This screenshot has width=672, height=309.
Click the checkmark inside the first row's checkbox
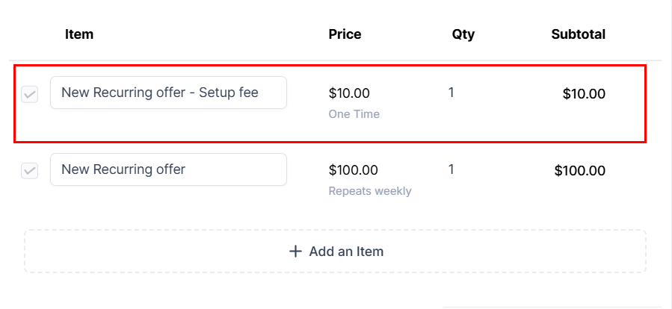click(30, 95)
